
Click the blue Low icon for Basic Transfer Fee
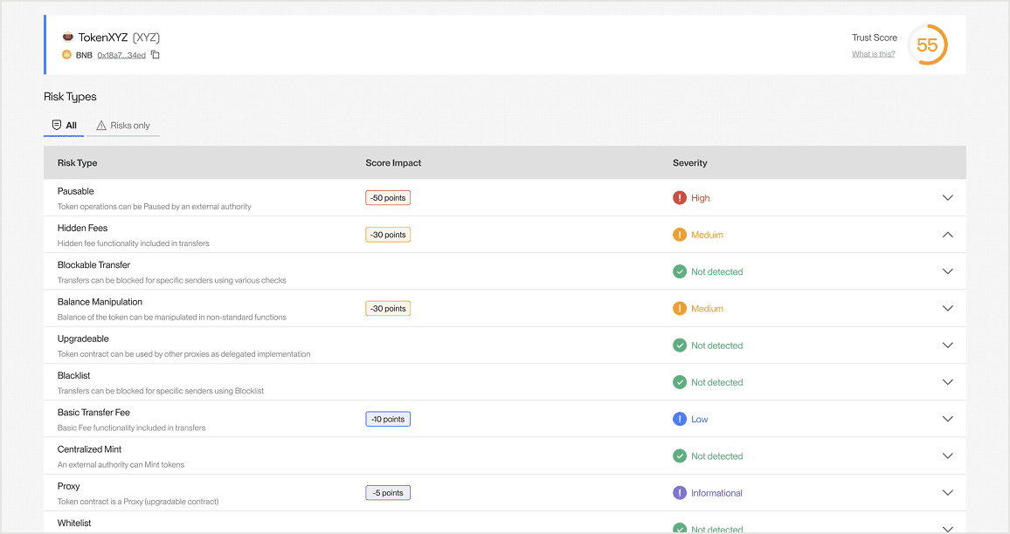click(680, 419)
